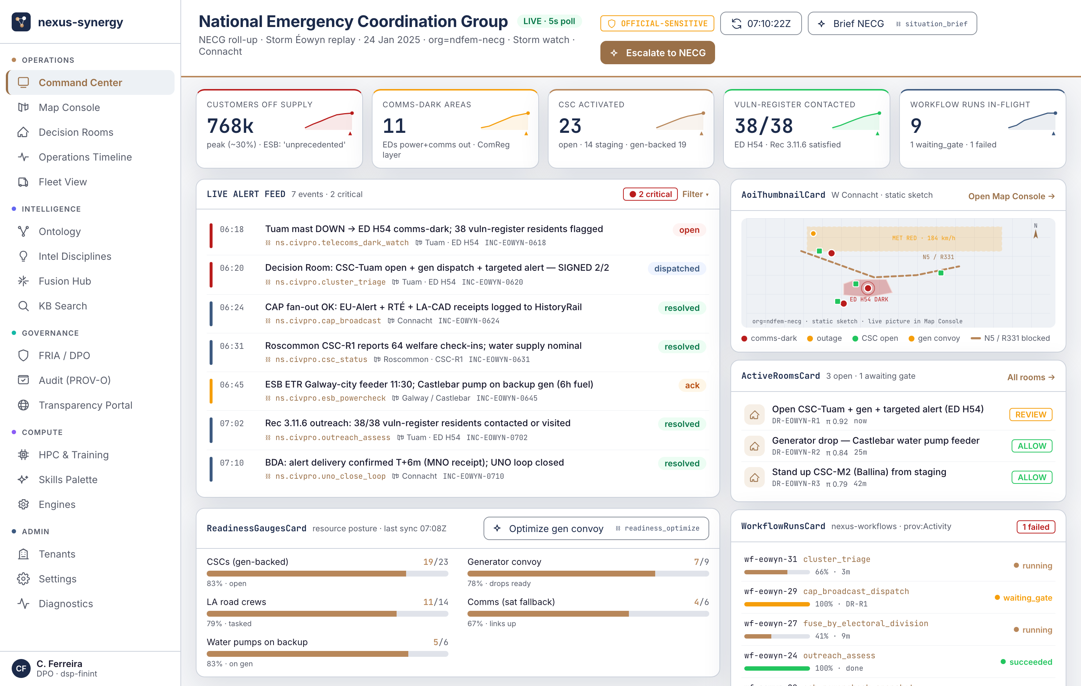
Task: Click Diagnostics activity icon
Action: pos(23,604)
